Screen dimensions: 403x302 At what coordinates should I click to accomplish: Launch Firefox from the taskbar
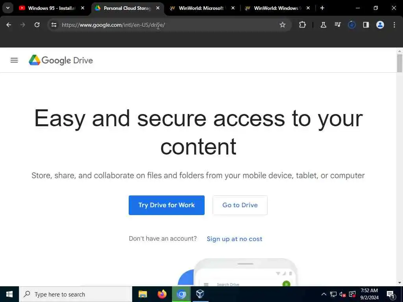(x=162, y=294)
